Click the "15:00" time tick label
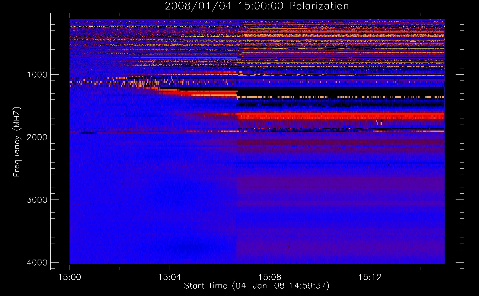This screenshot has width=479, height=296. click(70, 277)
